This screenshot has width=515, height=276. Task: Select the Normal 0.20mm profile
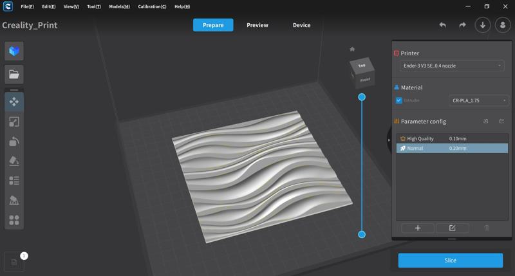coord(452,149)
